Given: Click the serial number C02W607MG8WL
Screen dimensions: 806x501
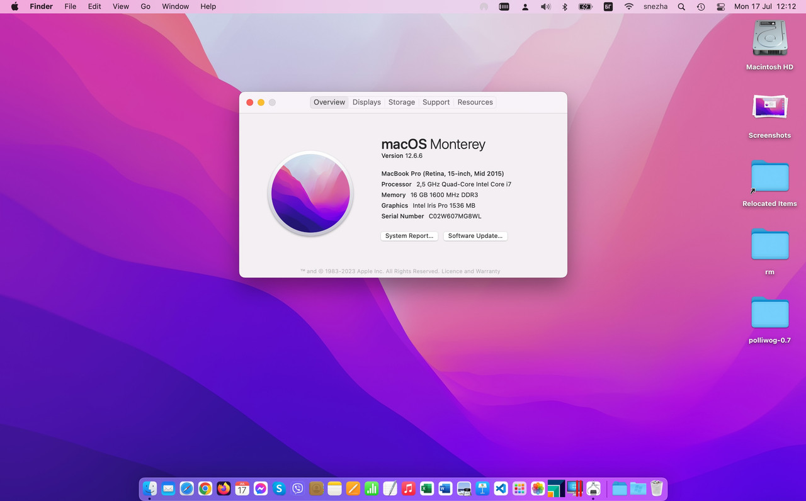Looking at the screenshot, I should click(x=455, y=217).
